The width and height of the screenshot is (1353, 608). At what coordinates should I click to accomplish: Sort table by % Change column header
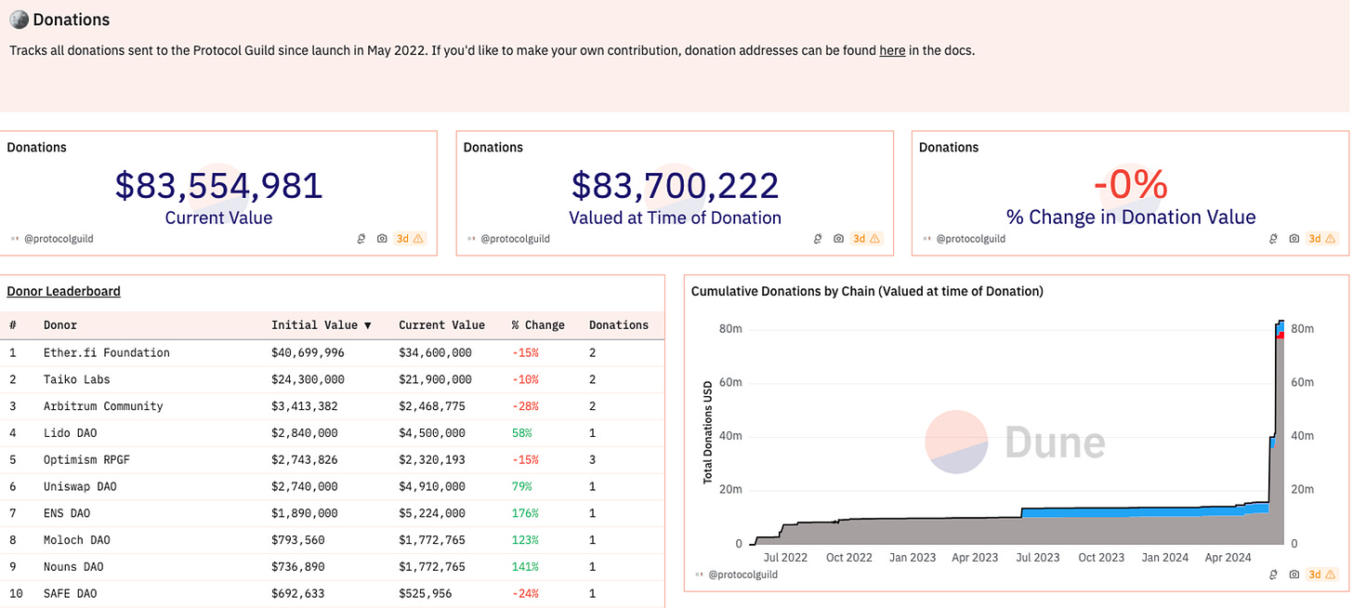(537, 325)
